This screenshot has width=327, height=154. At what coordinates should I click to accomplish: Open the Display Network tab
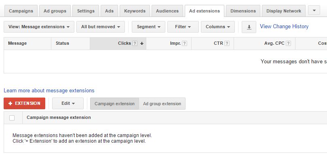pyautogui.click(x=284, y=11)
